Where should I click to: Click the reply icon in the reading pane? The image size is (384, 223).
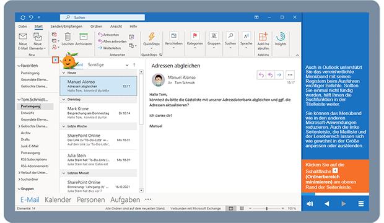click(x=261, y=75)
